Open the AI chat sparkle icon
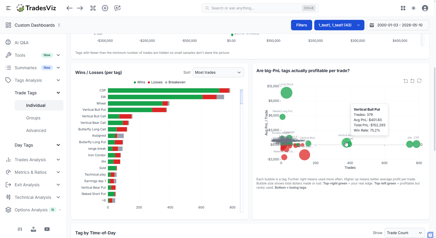This screenshot has height=238, width=436. [x=117, y=8]
